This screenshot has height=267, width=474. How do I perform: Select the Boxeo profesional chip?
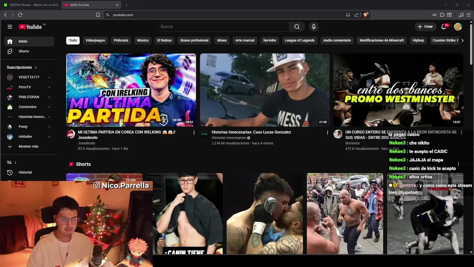pyautogui.click(x=194, y=40)
